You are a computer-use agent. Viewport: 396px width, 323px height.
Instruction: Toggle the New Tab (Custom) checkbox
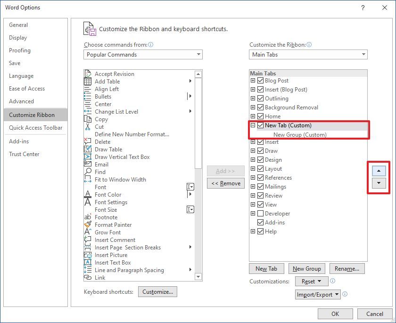(x=260, y=125)
